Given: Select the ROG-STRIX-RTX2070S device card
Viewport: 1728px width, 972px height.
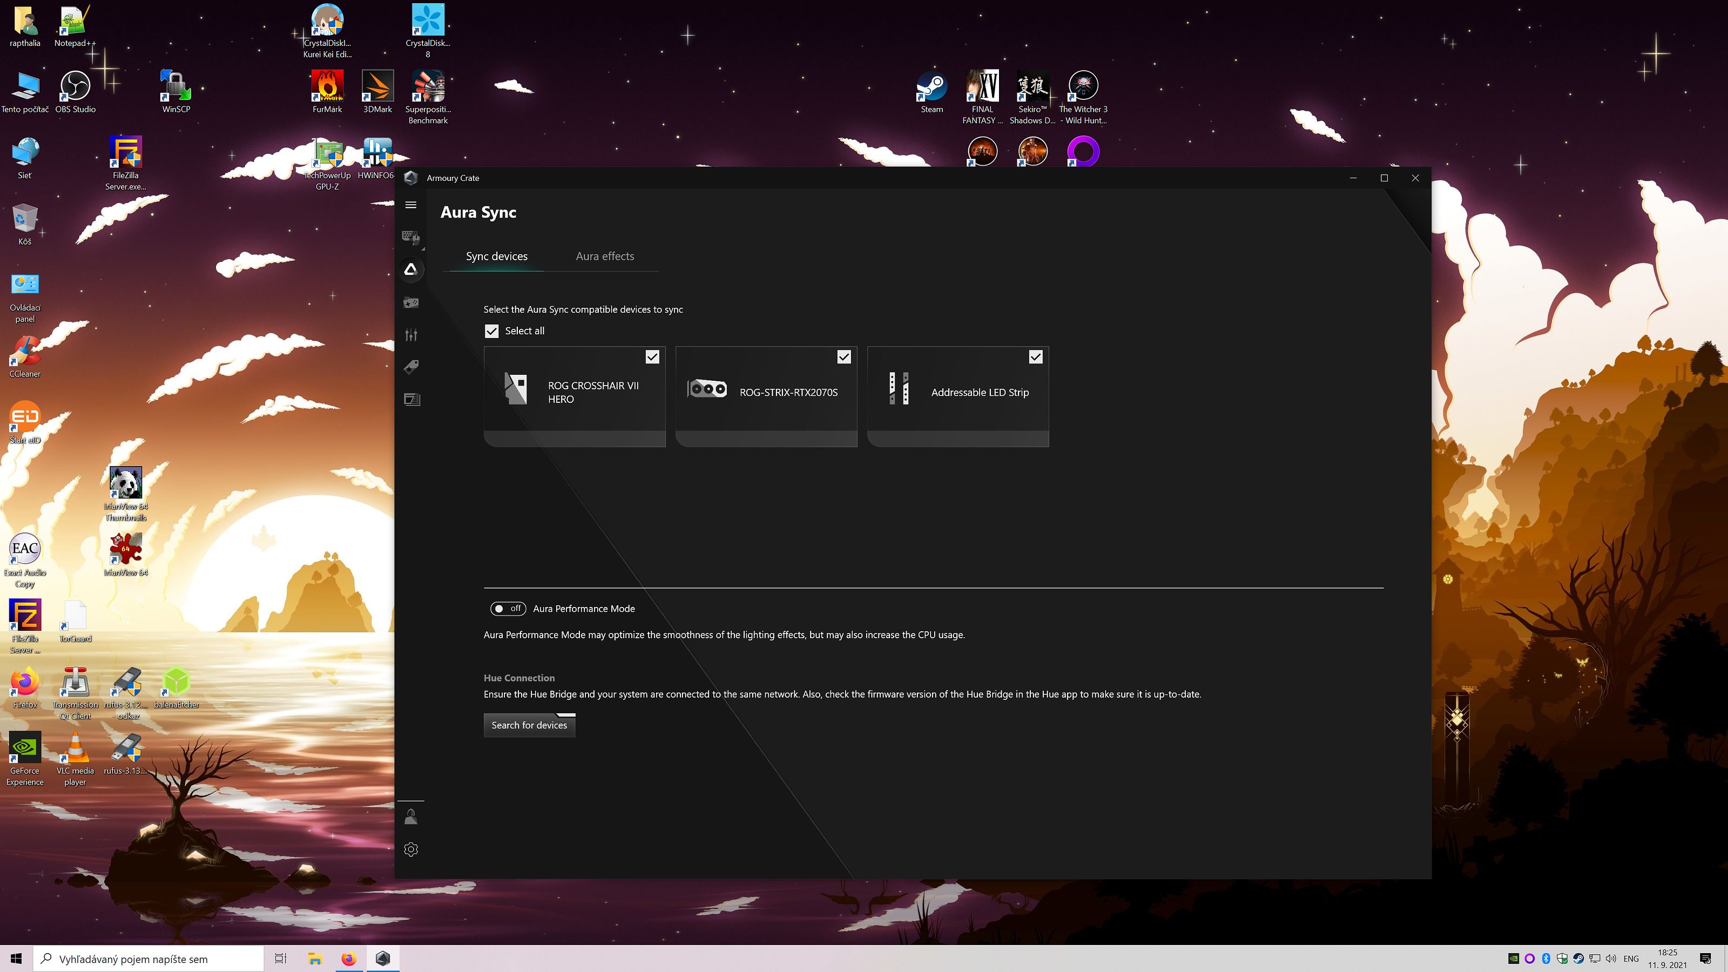Looking at the screenshot, I should 766,396.
